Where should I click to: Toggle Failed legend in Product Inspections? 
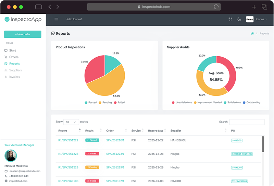[119, 103]
